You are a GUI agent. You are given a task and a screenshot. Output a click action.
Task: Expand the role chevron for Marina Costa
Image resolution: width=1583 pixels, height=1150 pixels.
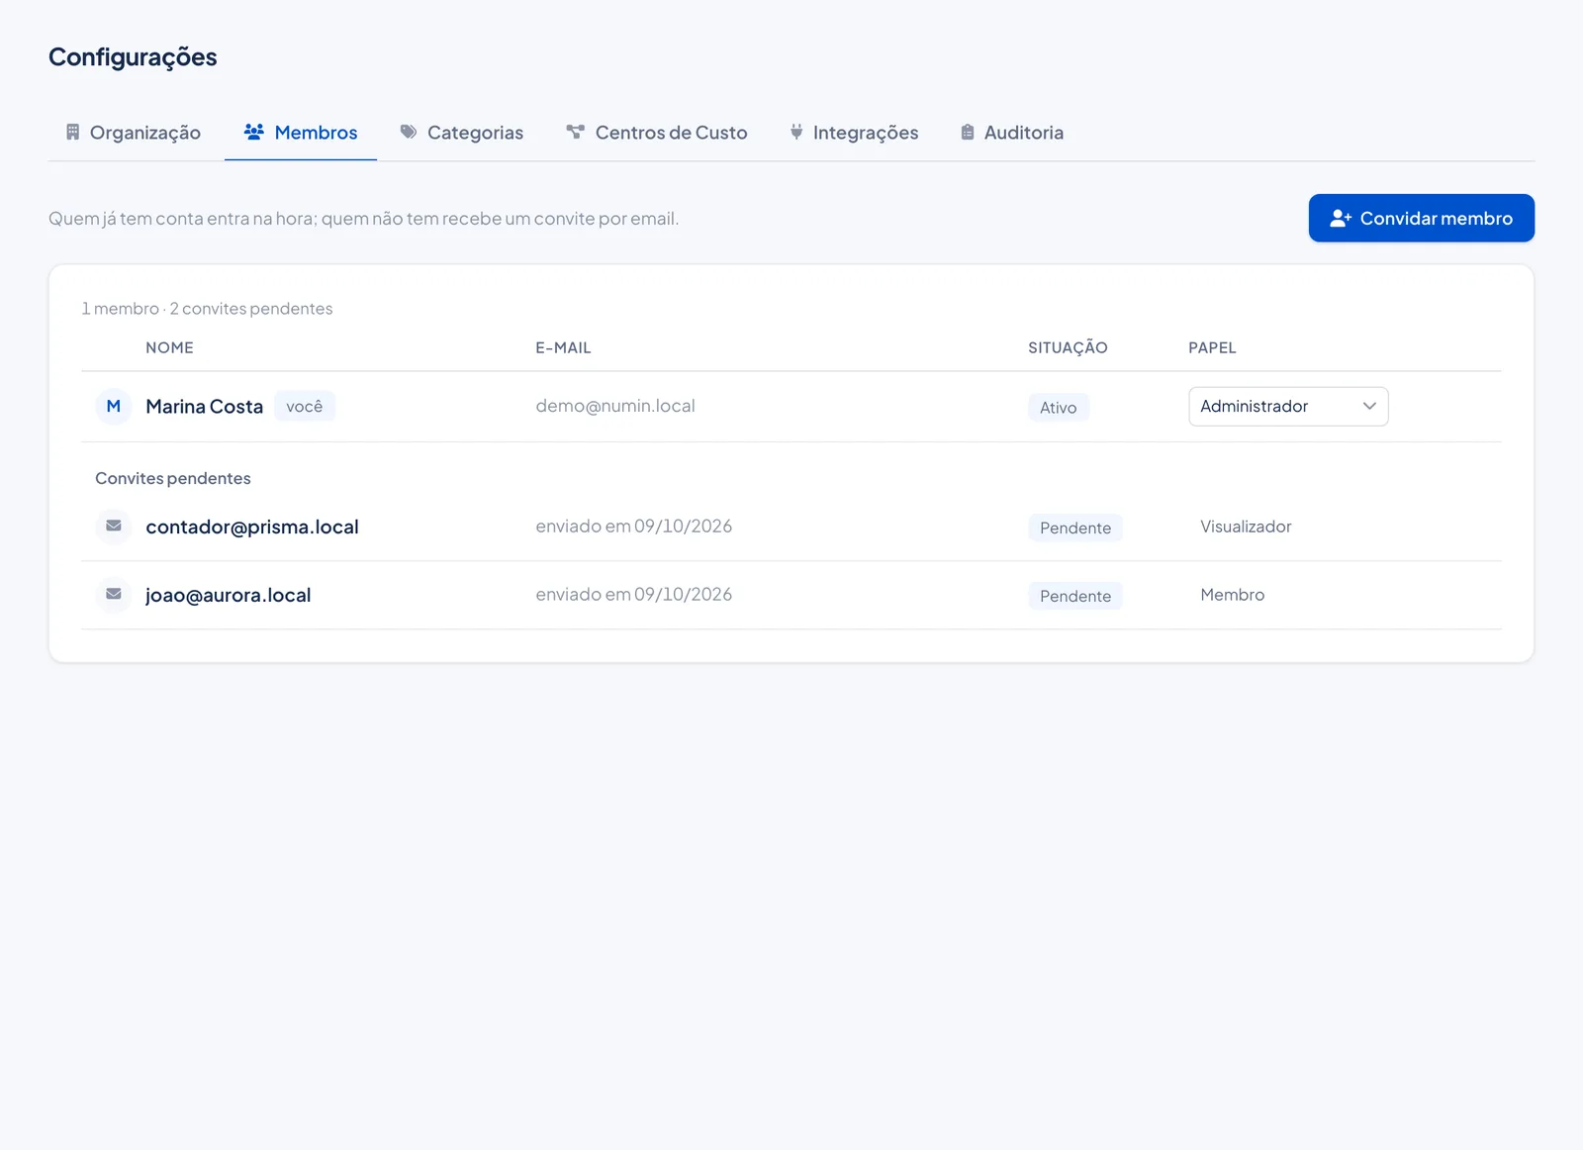point(1369,407)
